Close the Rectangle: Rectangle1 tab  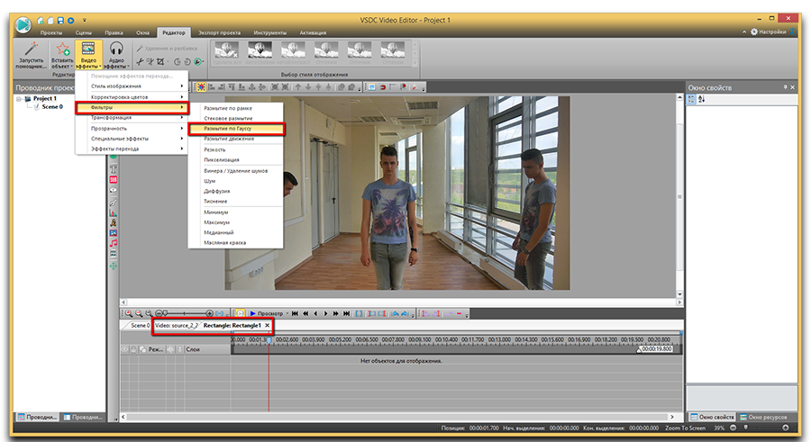pos(267,325)
